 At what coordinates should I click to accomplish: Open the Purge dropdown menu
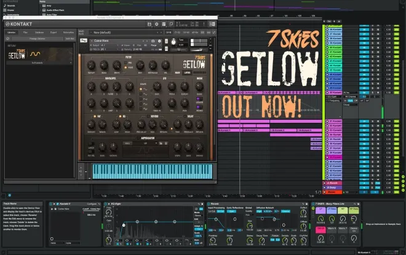(x=154, y=45)
